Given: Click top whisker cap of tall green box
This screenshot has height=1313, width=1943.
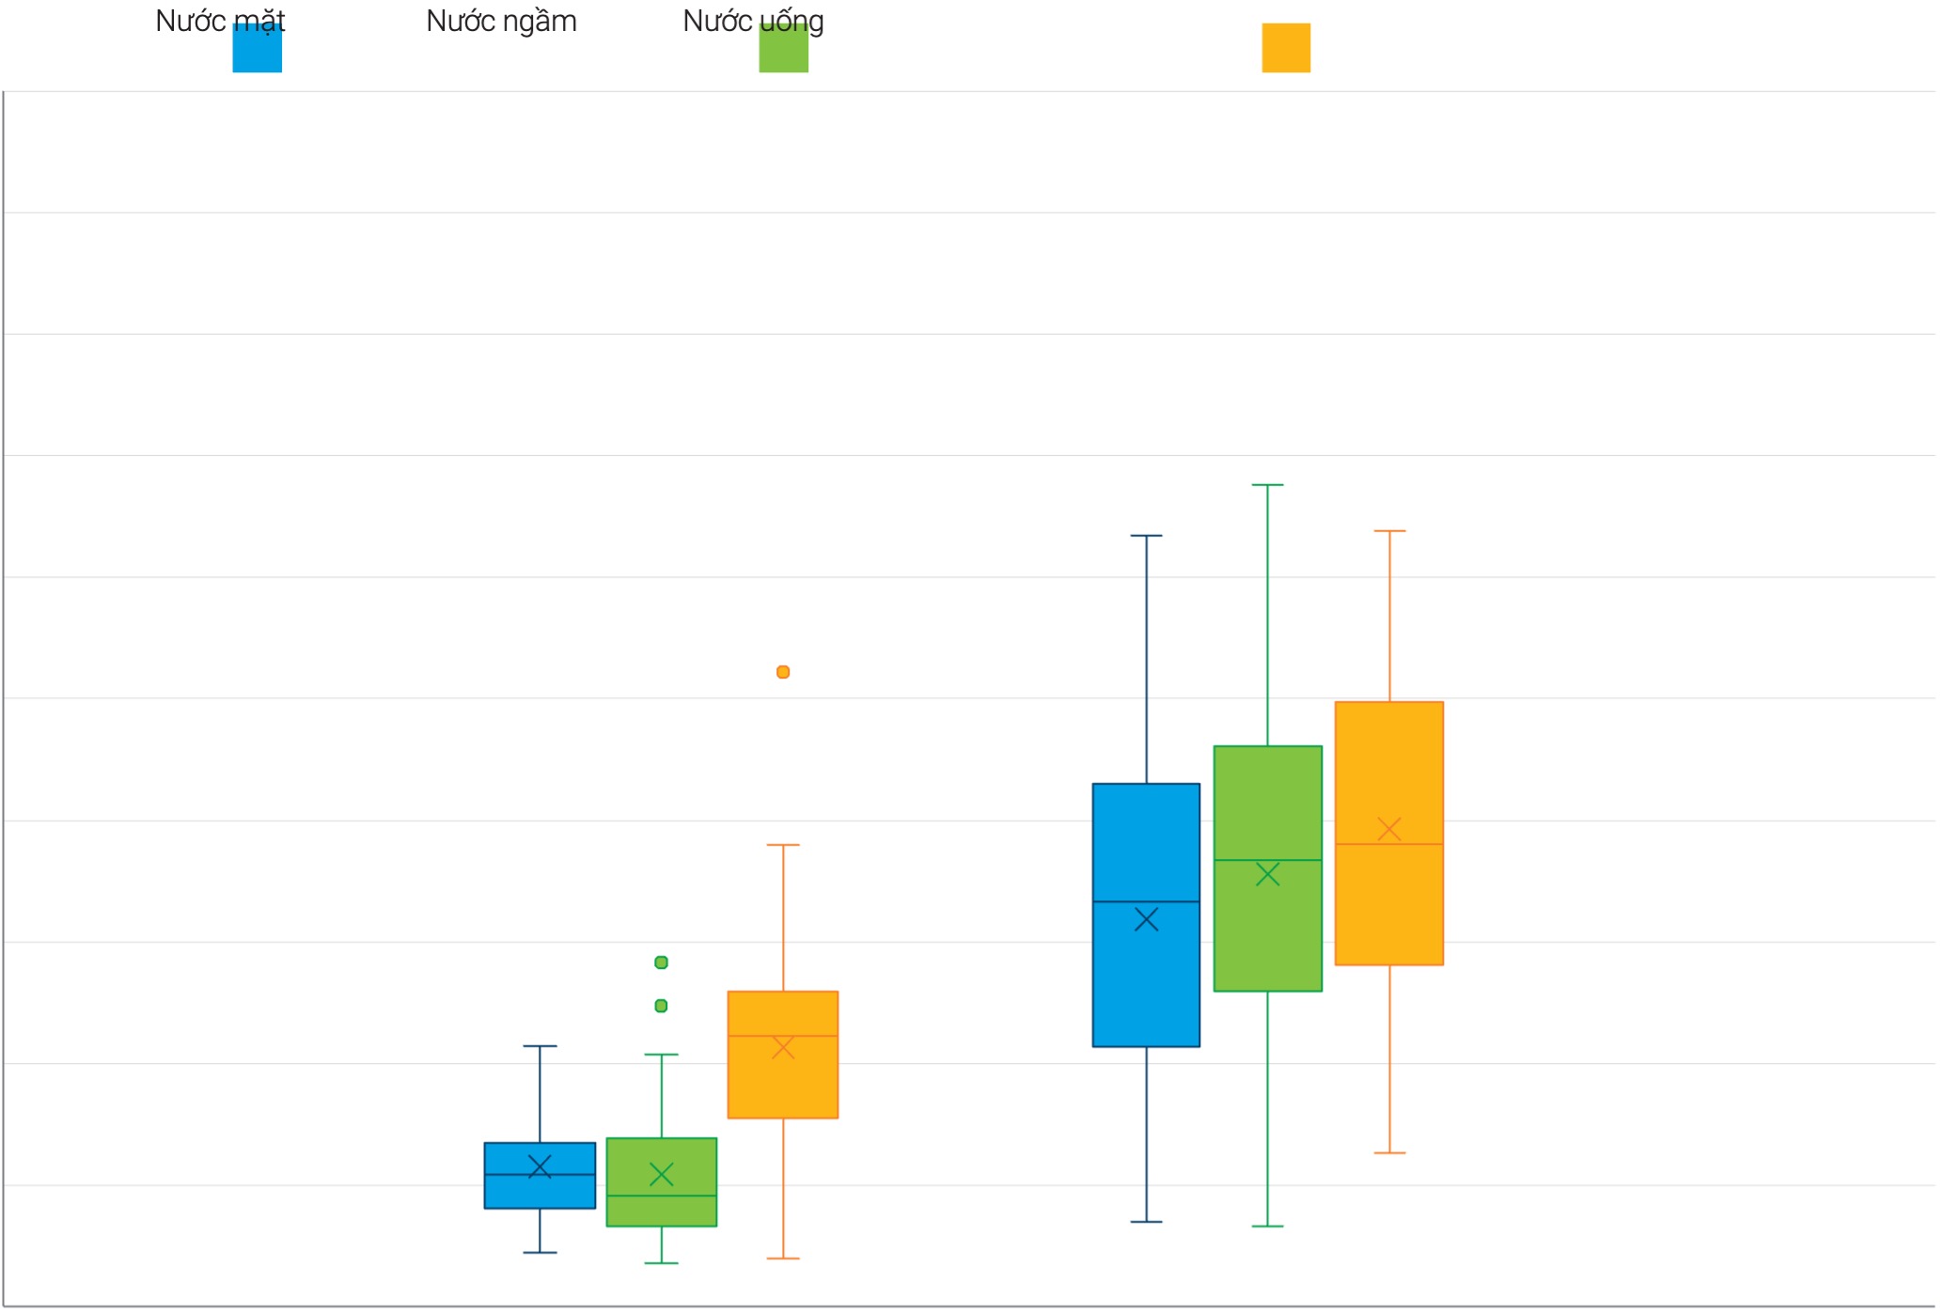Looking at the screenshot, I should point(1267,485).
